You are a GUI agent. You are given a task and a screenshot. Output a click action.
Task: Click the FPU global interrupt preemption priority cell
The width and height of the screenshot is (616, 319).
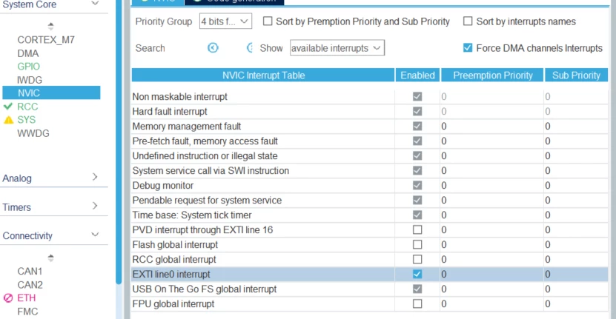coord(492,303)
